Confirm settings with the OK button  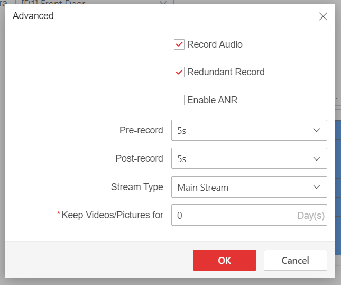click(x=225, y=260)
